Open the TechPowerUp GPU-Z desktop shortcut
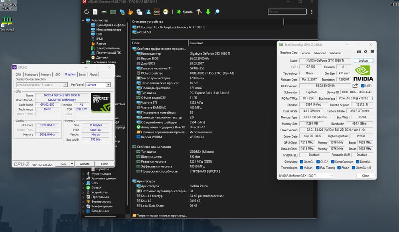Viewport: 399px width, 232px height. 8,5
